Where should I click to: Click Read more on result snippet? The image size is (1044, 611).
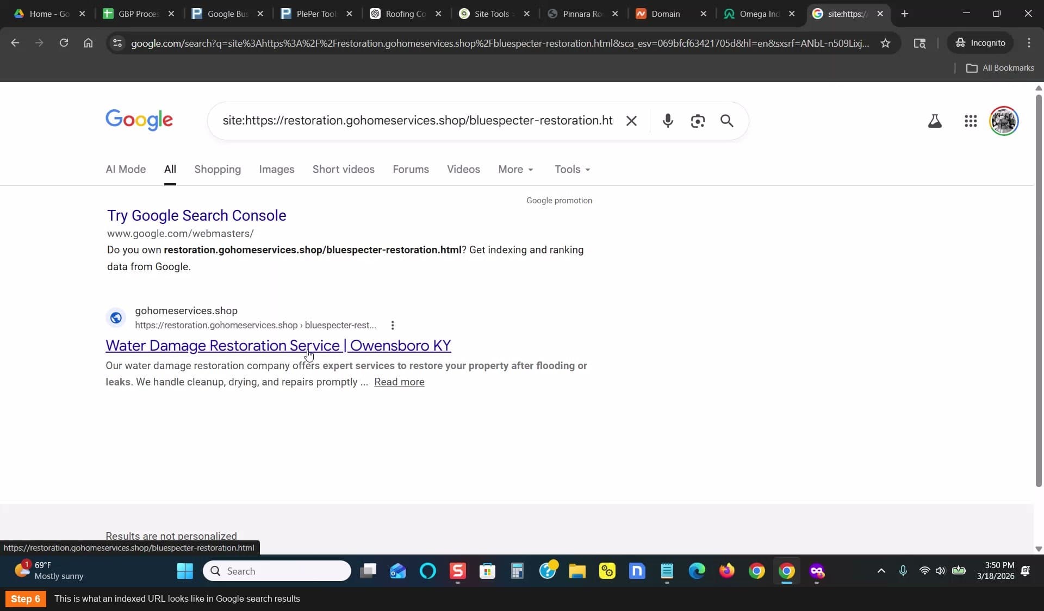399,382
